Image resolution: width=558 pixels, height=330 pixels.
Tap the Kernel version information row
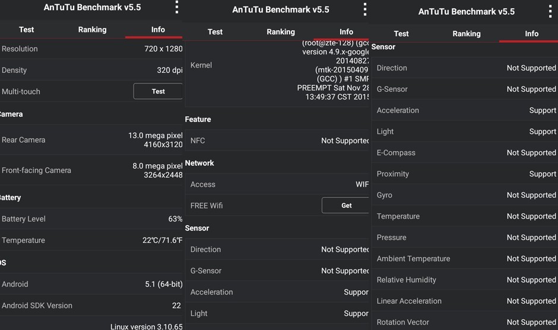[278, 65]
